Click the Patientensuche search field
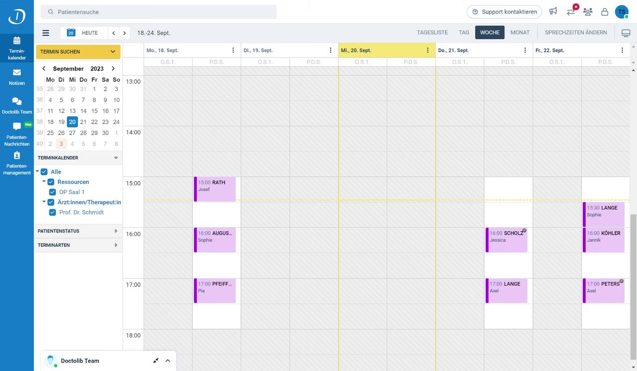The image size is (637, 371). pyautogui.click(x=158, y=11)
